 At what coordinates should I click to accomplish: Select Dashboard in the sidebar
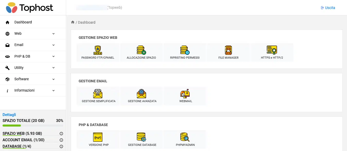pyautogui.click(x=33, y=22)
